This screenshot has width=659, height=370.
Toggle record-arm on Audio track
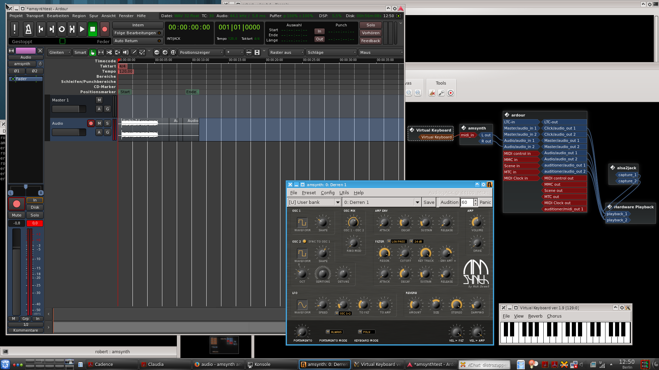[x=91, y=123]
